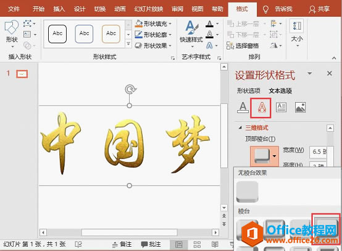Screen dimensions: 342x251
Task: Open 形状轮廓 dropdown
Action: 153,34
